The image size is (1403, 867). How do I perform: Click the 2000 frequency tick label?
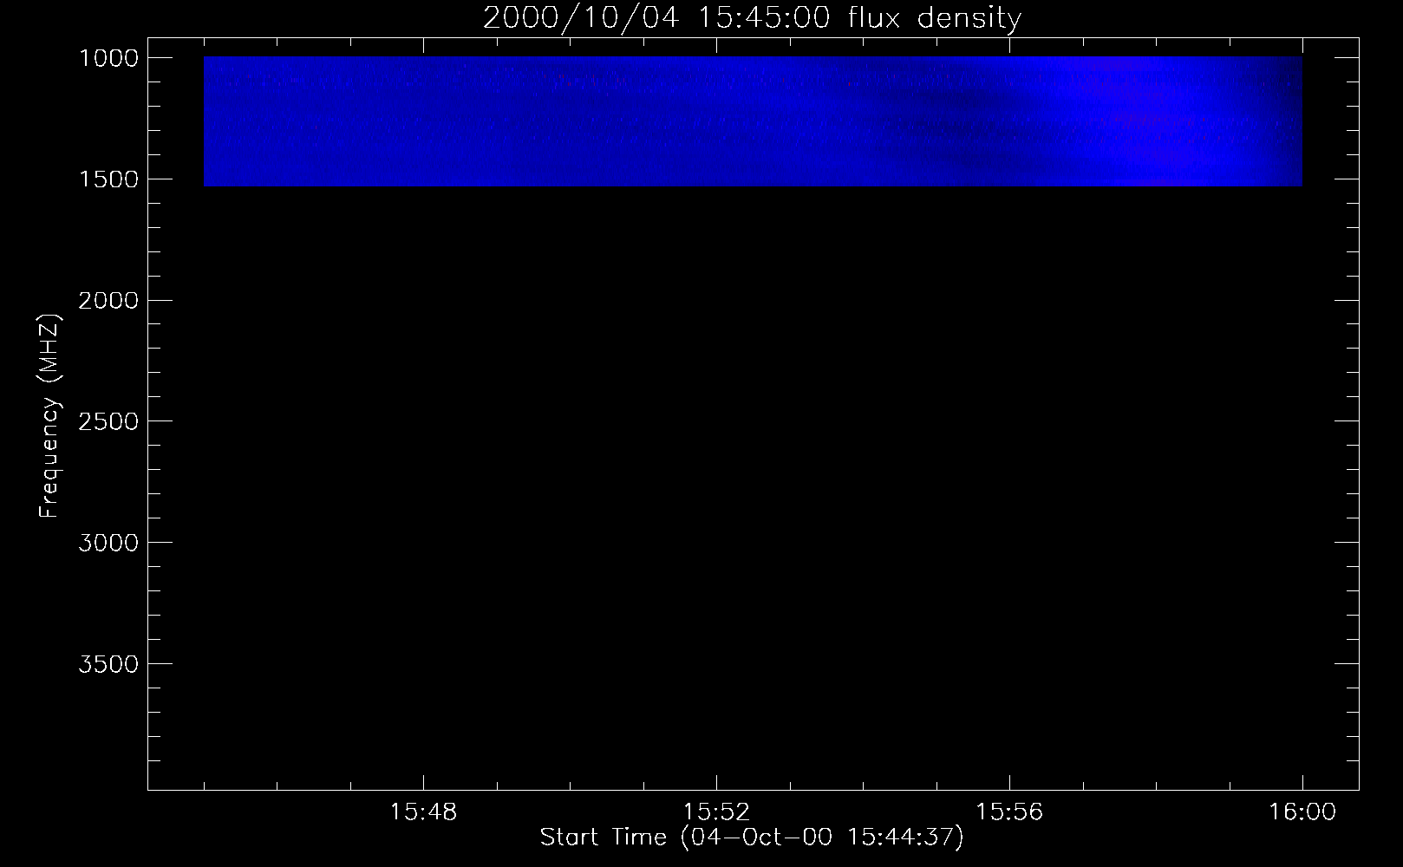(x=108, y=301)
